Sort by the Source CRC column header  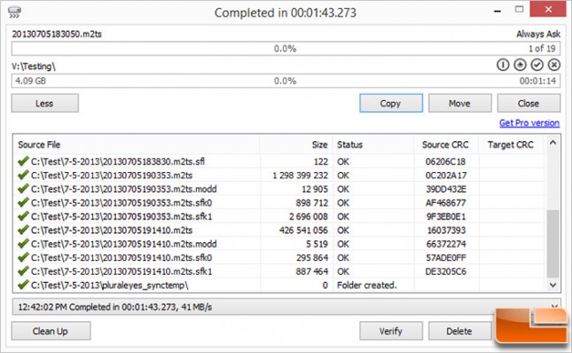pyautogui.click(x=446, y=145)
